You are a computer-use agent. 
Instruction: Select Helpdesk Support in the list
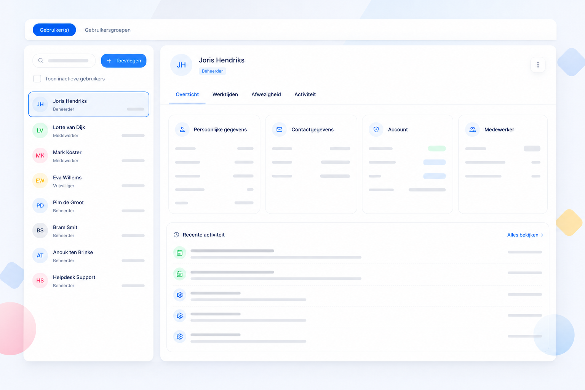(89, 281)
